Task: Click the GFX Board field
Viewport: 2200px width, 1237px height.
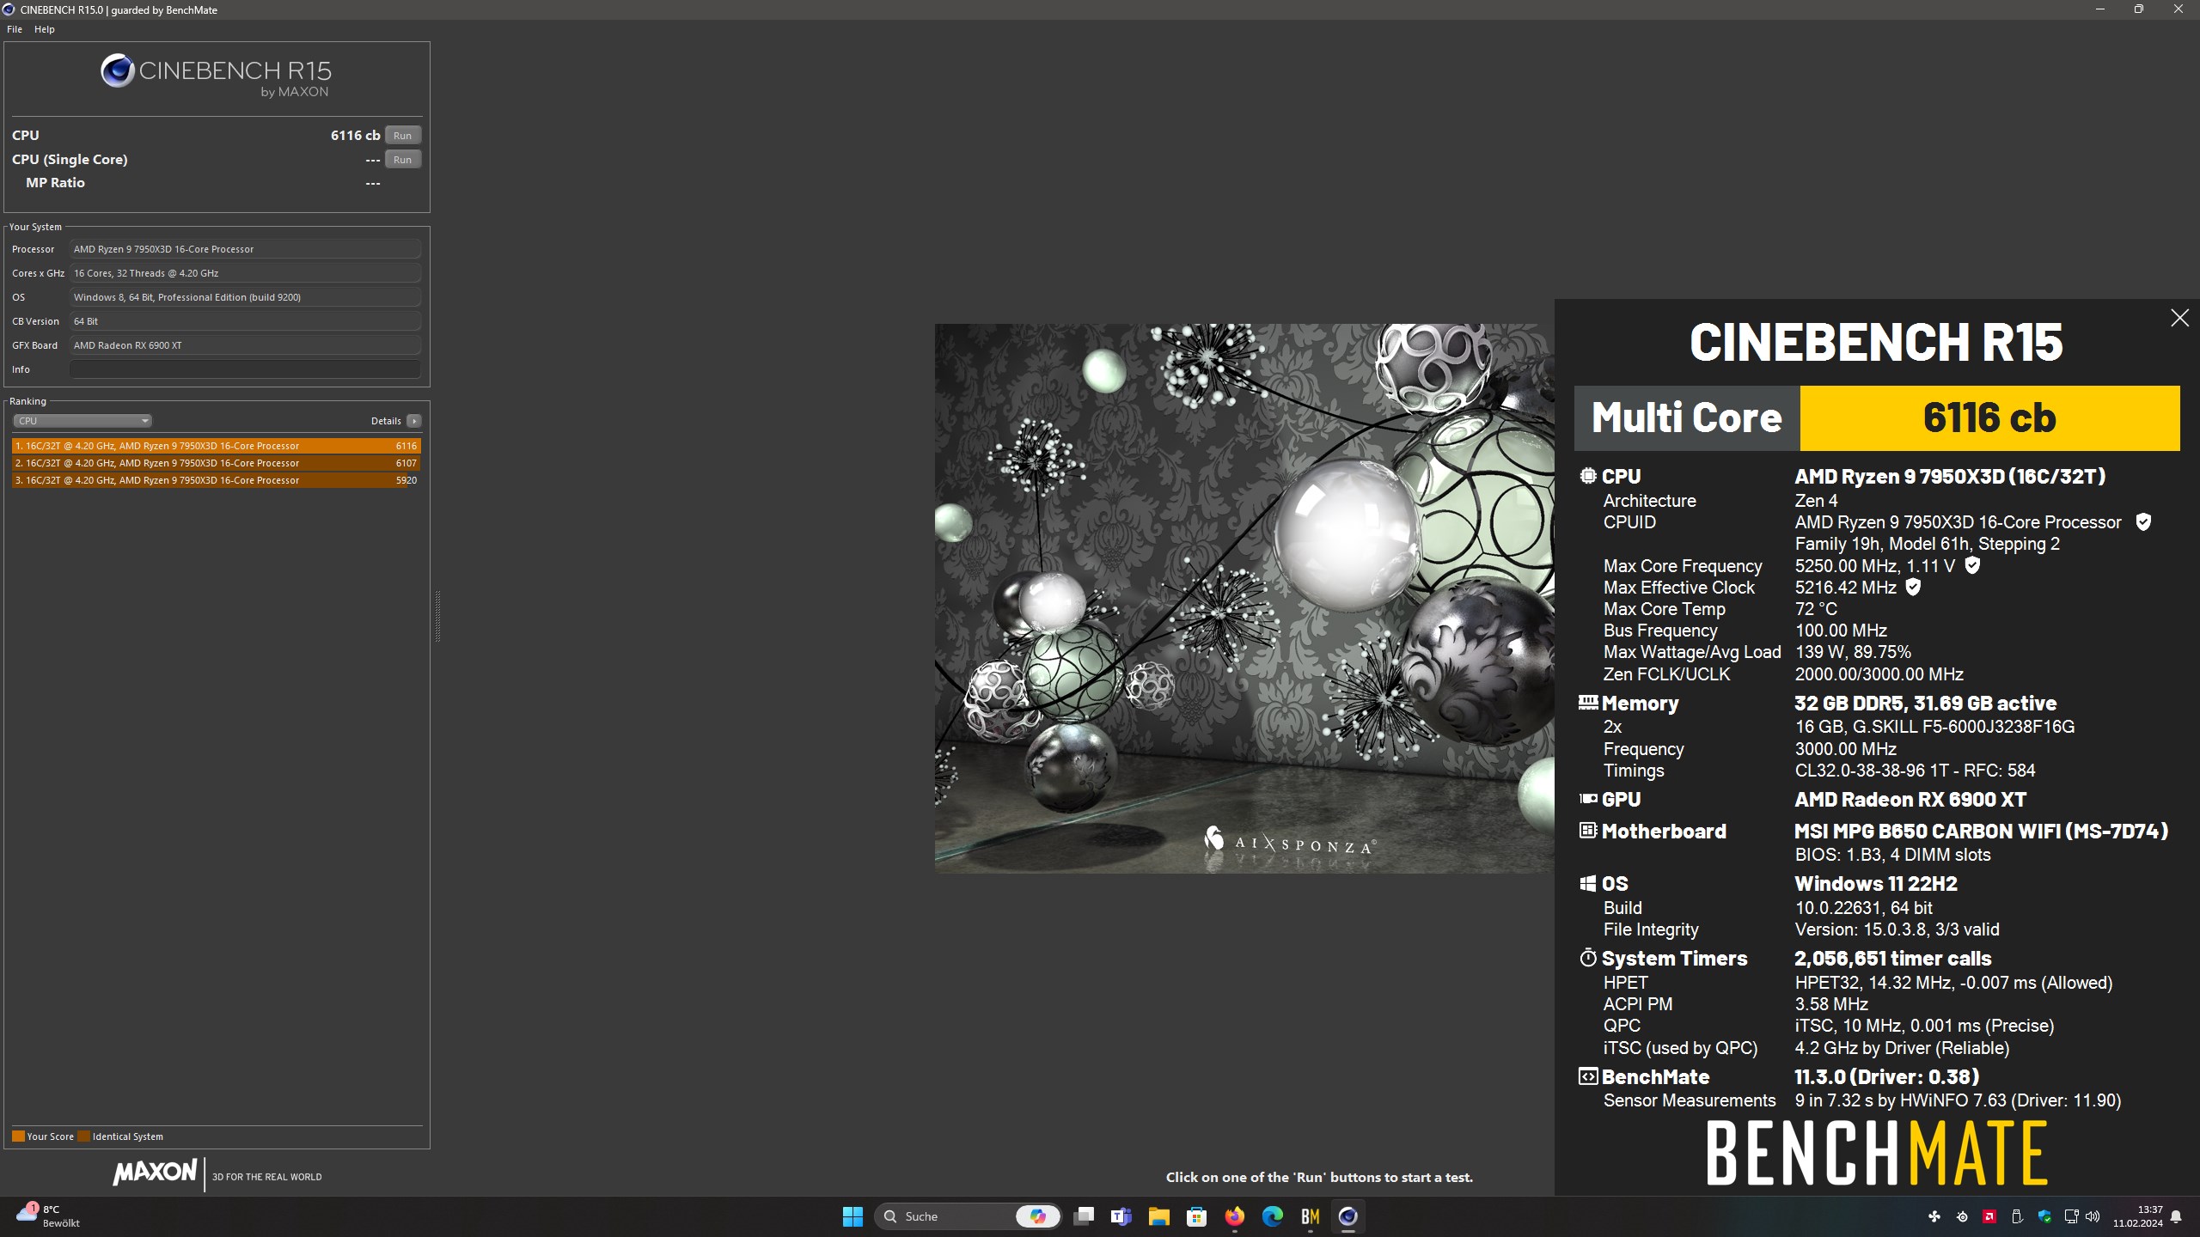Action: pyautogui.click(x=246, y=345)
